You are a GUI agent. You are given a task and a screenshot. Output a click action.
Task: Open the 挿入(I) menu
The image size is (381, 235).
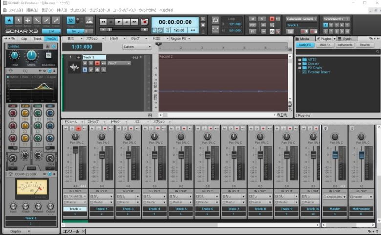pyautogui.click(x=62, y=10)
